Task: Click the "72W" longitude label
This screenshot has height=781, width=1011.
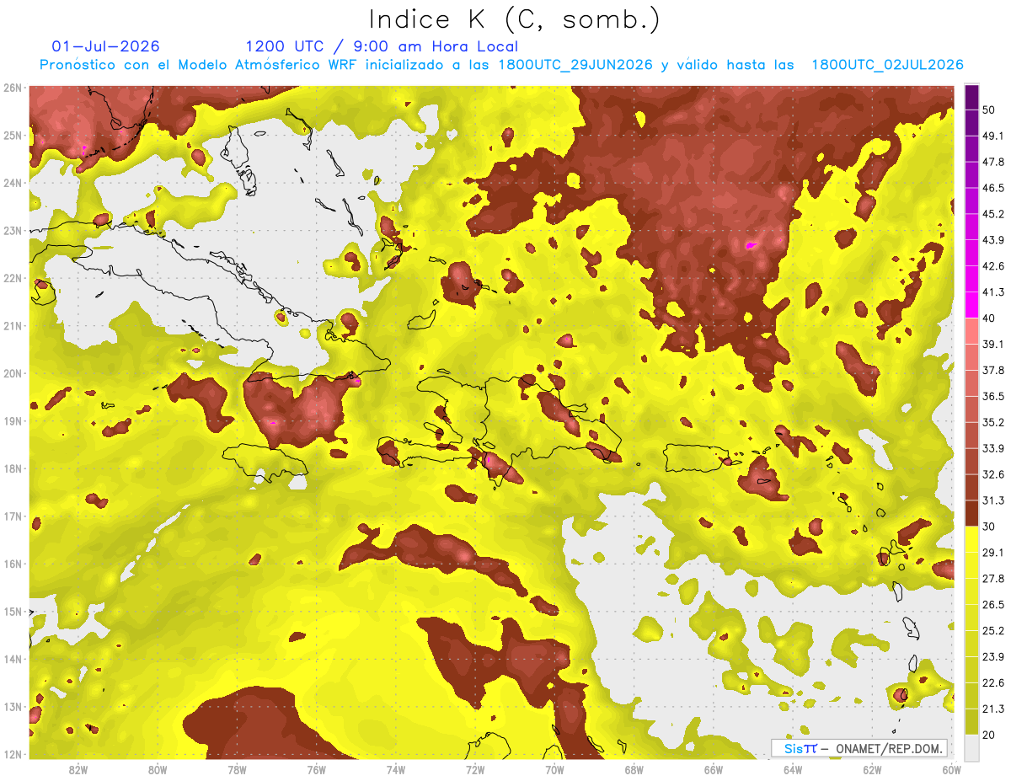Action: tap(475, 769)
